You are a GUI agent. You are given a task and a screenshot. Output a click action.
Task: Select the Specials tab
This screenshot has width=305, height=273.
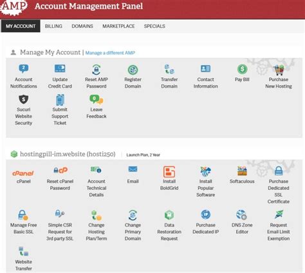point(154,26)
